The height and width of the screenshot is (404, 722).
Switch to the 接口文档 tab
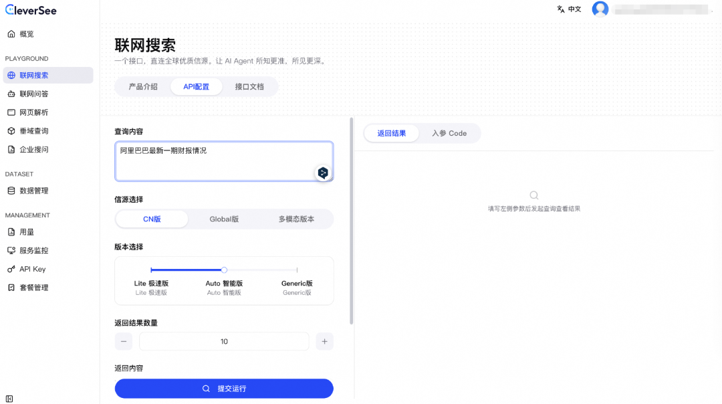249,86
